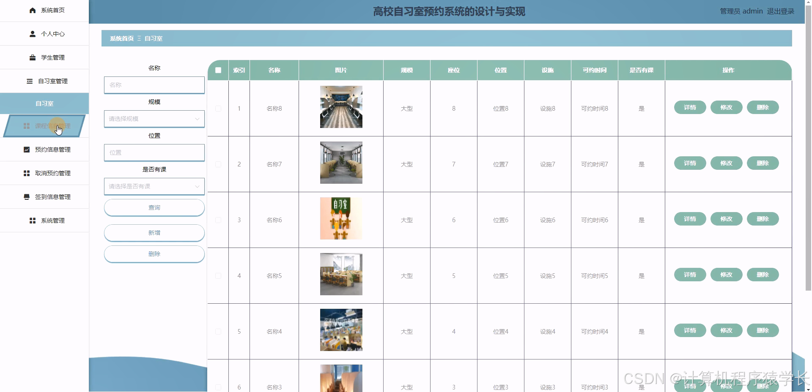Check the checkbox for row 名称7
This screenshot has height=392, width=812.
tap(218, 164)
